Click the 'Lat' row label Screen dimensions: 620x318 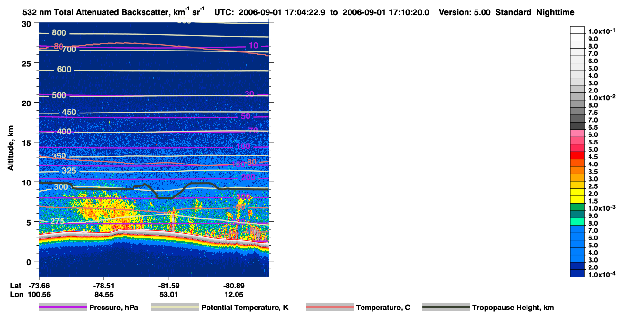click(x=15, y=285)
